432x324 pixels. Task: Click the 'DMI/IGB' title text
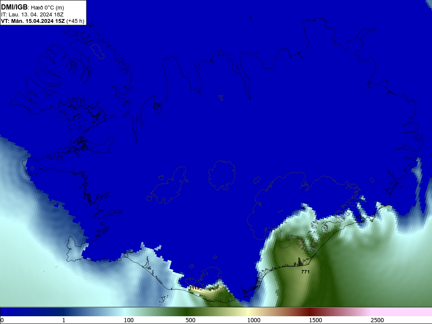pyautogui.click(x=14, y=7)
